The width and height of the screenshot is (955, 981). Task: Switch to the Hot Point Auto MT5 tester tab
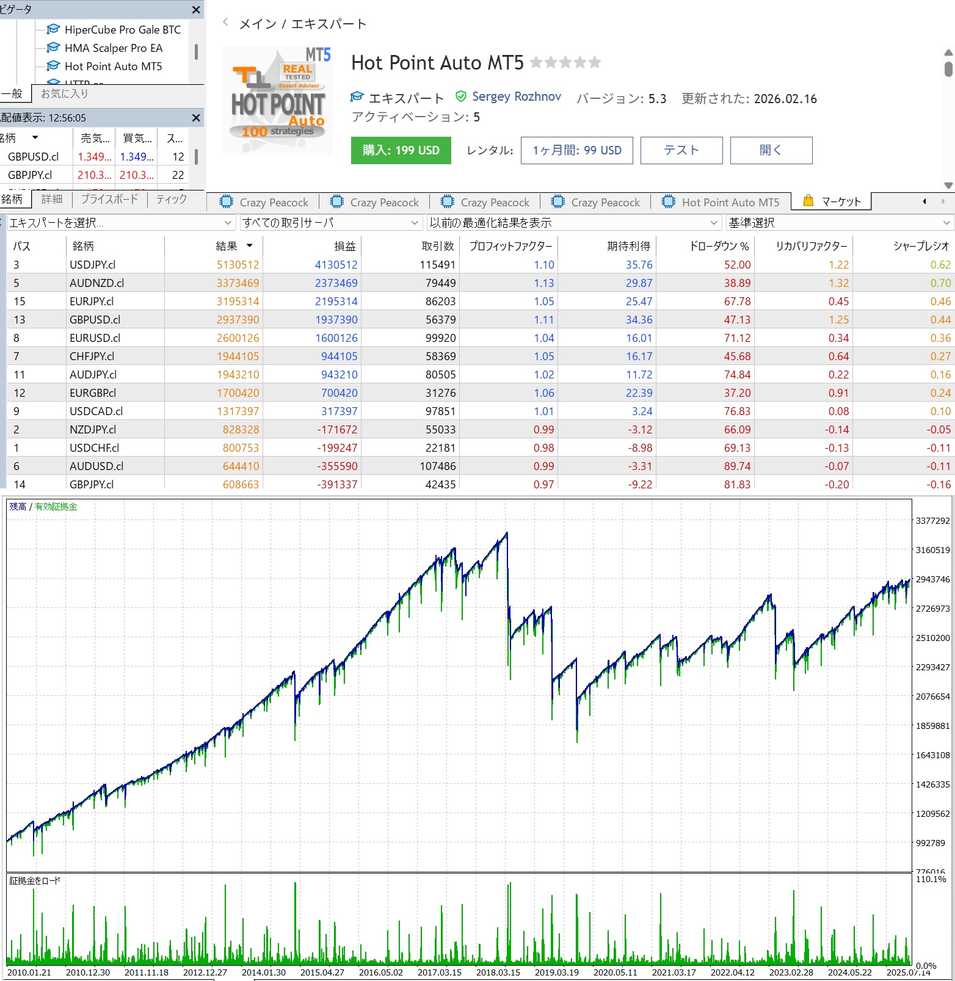(x=721, y=202)
